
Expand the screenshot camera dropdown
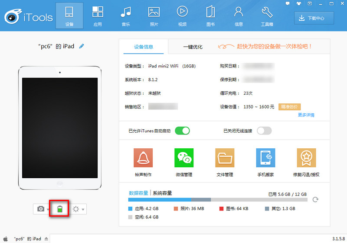point(48,209)
